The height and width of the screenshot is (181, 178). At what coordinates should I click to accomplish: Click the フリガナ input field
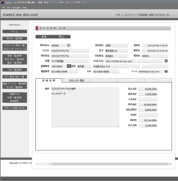click(70, 51)
